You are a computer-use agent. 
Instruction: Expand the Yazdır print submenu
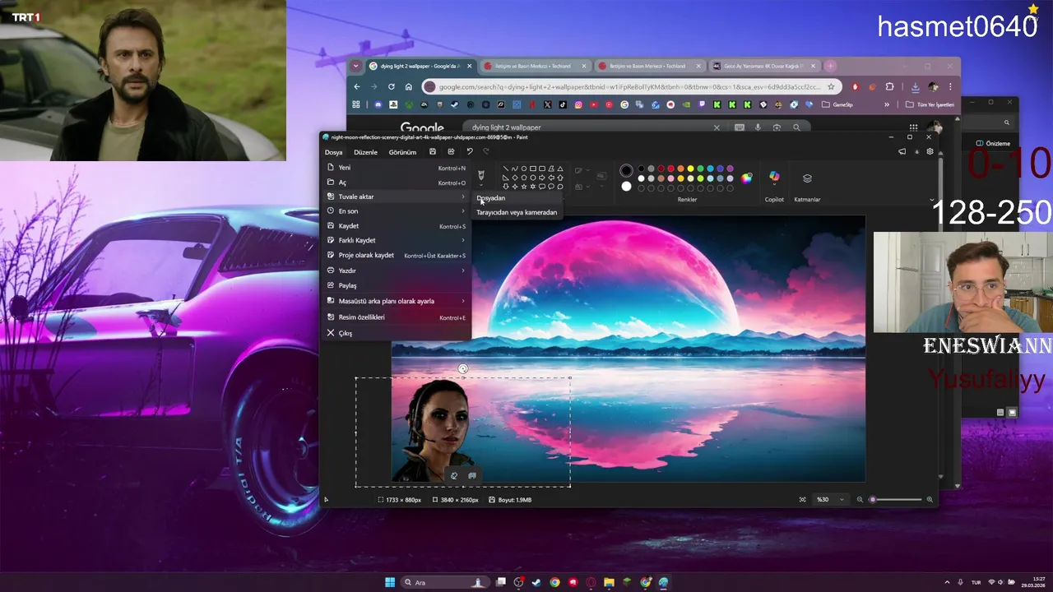click(x=463, y=271)
